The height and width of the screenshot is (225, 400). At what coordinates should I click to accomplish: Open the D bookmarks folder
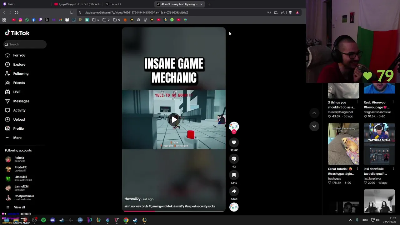[x=106, y=20]
